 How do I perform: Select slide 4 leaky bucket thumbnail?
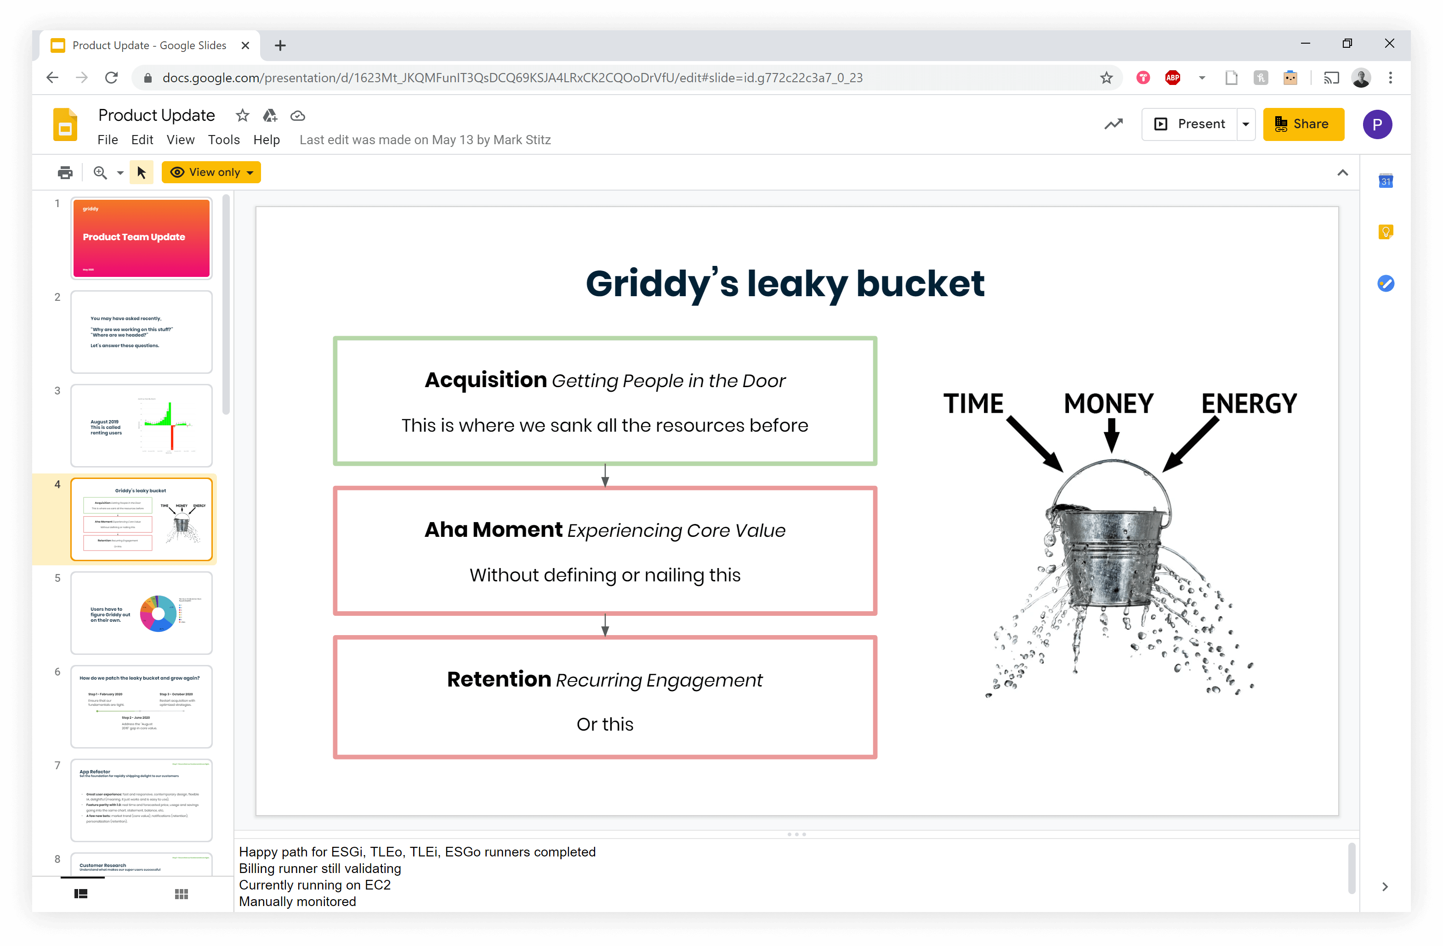pos(141,519)
